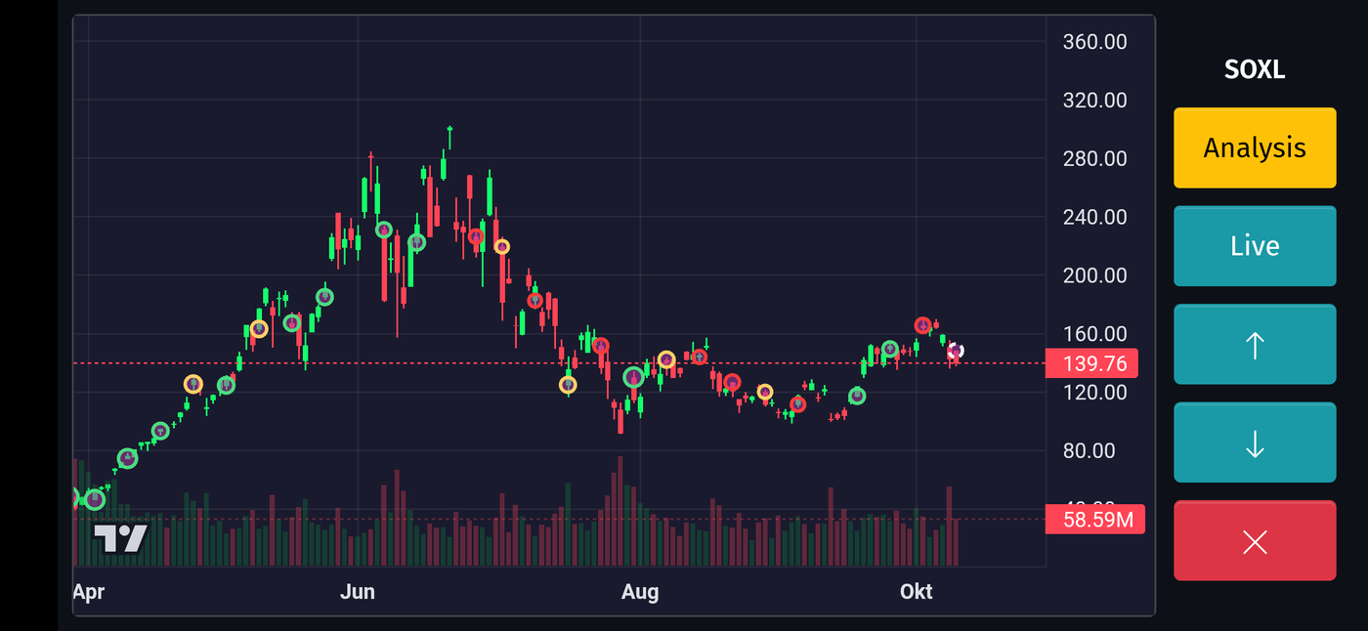Close with the red X button
The height and width of the screenshot is (631, 1368).
coord(1255,541)
